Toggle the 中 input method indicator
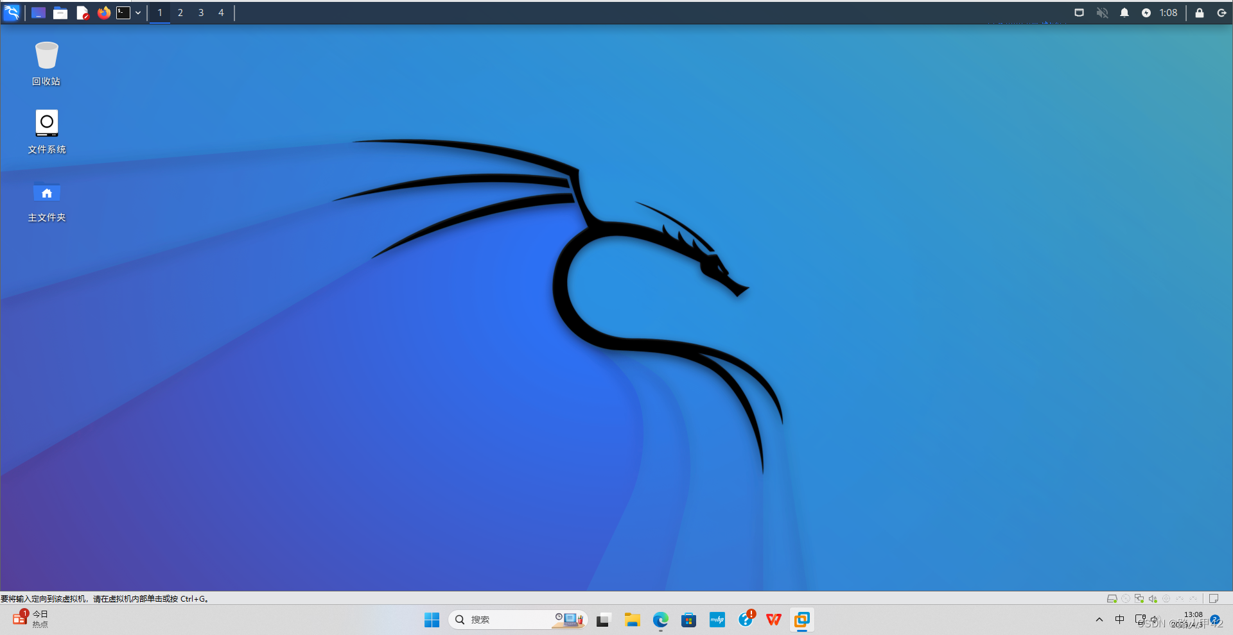 [x=1120, y=620]
